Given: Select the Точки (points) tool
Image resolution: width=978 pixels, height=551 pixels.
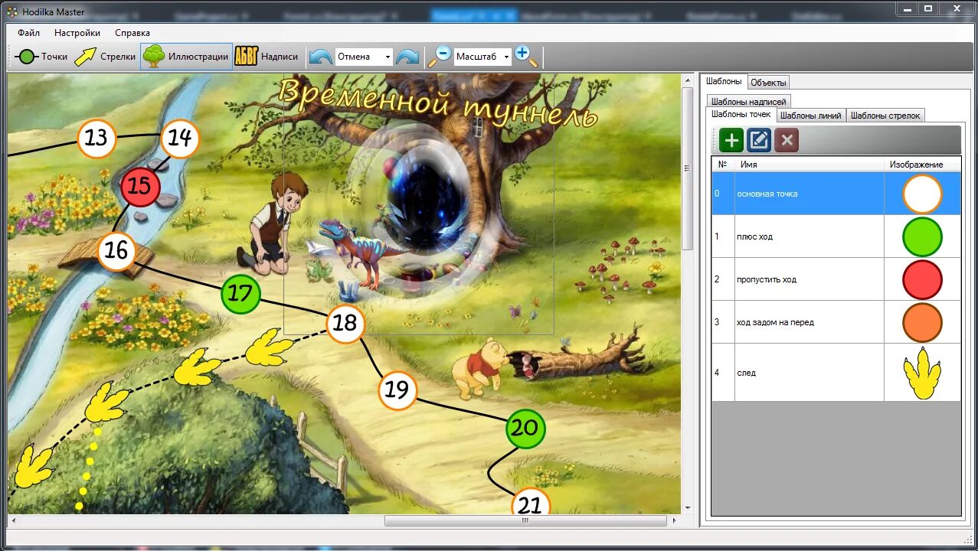Looking at the screenshot, I should 41,57.
